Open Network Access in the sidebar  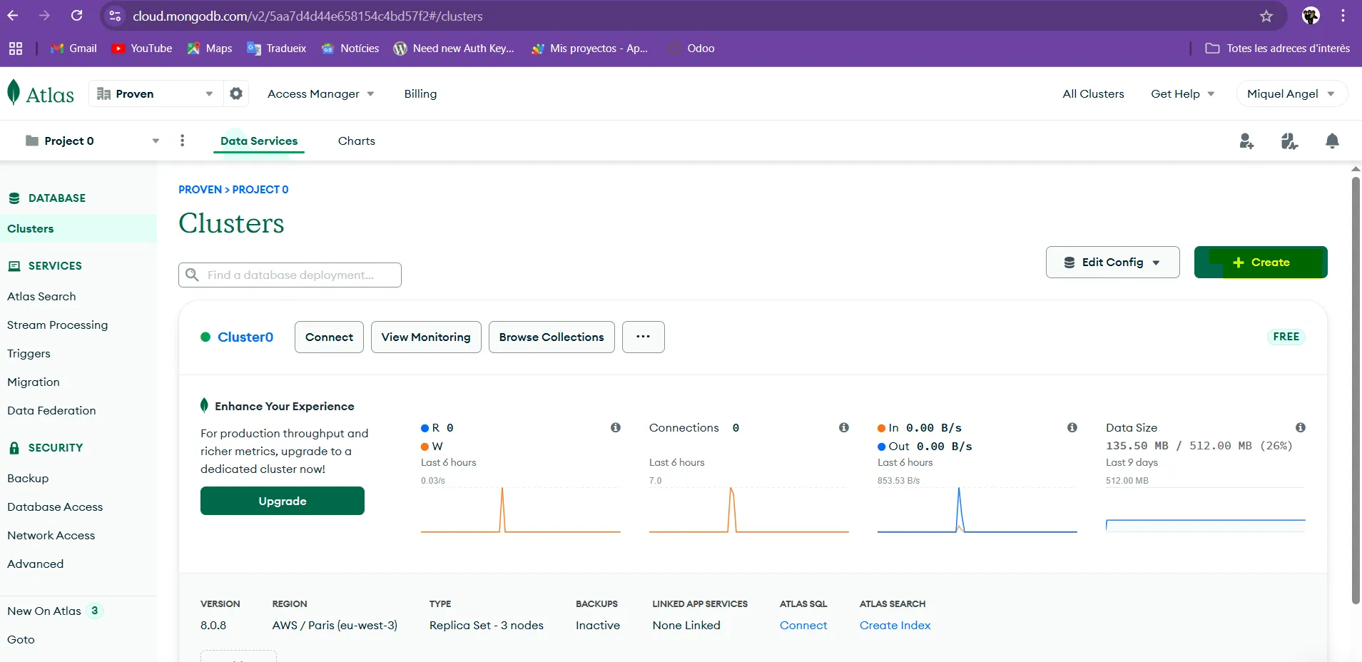[51, 535]
